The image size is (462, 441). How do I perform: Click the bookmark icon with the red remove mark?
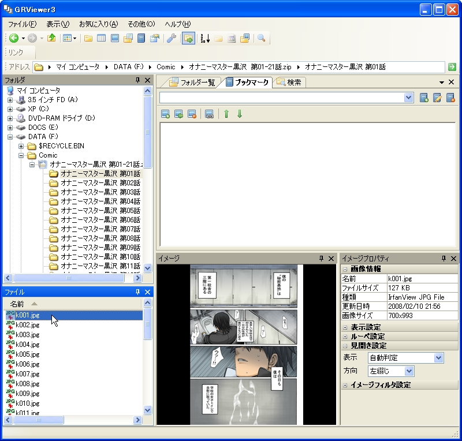192,114
